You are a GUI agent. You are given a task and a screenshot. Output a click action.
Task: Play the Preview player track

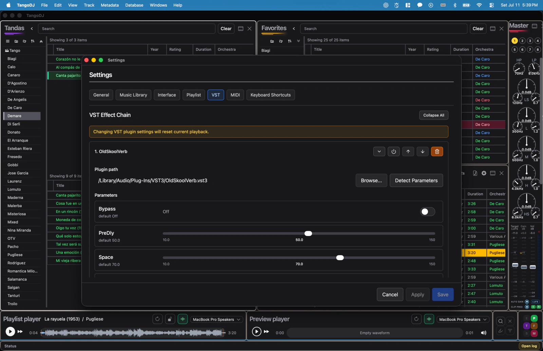257,332
